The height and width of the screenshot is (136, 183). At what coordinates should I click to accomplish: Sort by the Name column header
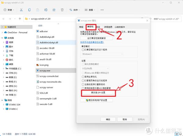(x=40, y=26)
